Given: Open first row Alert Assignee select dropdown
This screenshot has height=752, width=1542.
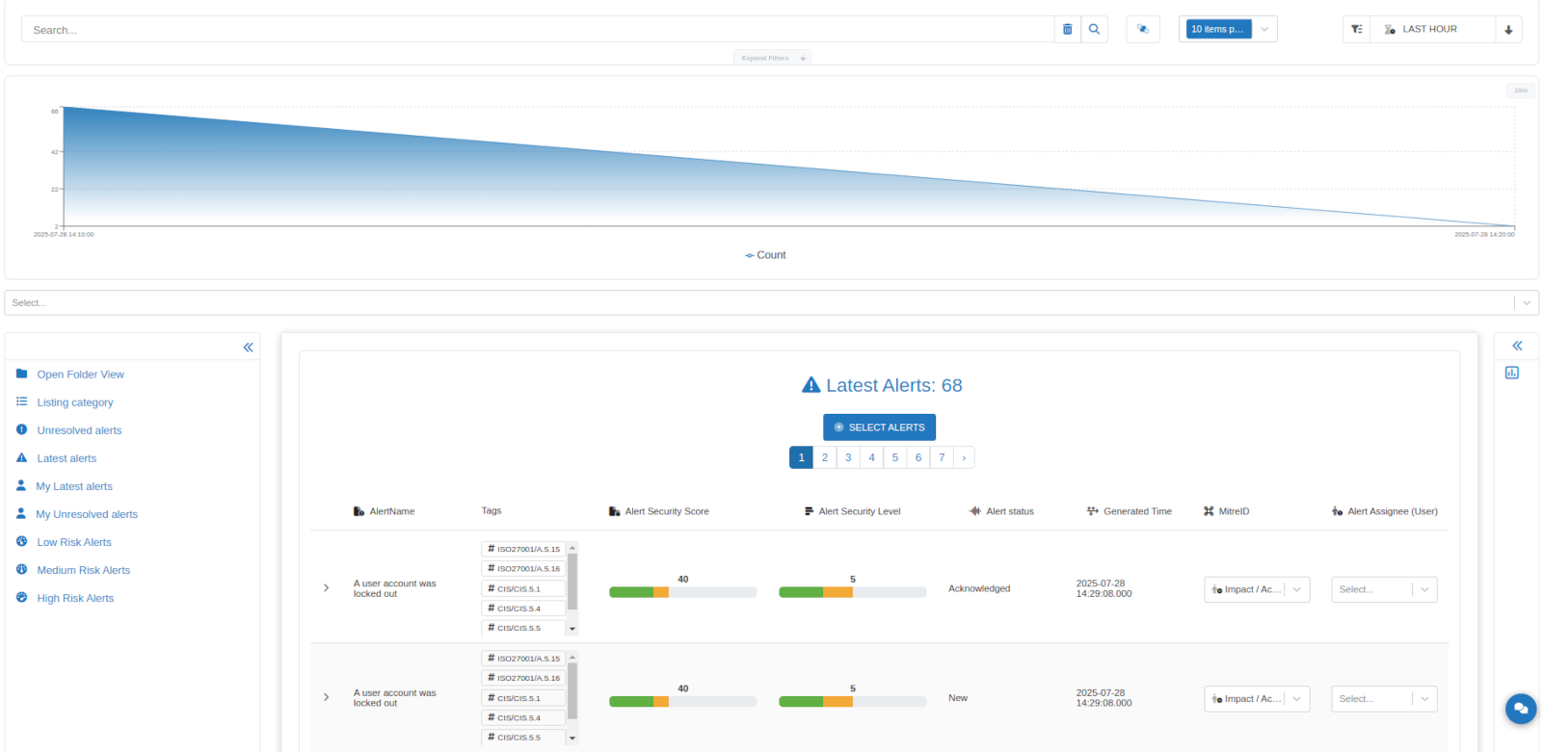Looking at the screenshot, I should click(x=1383, y=589).
